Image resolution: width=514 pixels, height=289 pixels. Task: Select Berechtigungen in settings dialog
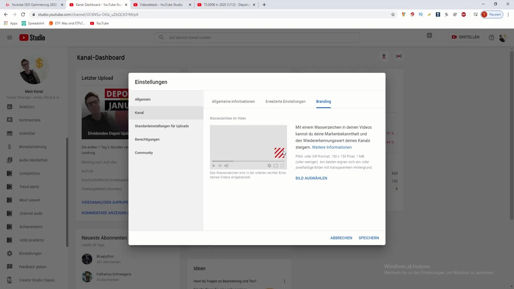(166, 139)
